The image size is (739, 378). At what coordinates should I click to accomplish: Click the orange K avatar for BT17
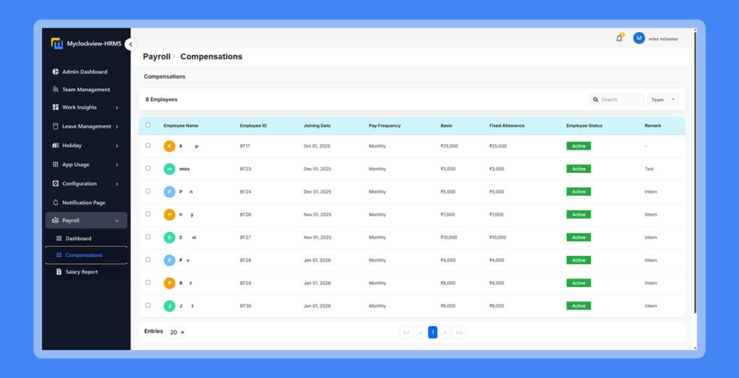[x=169, y=146]
